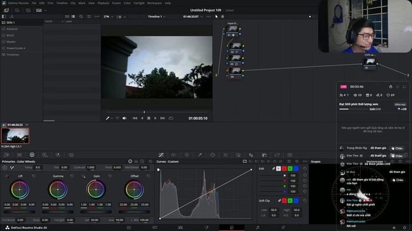Toggle Soft Clip blue channel
The image size is (412, 231).
[x=296, y=201]
